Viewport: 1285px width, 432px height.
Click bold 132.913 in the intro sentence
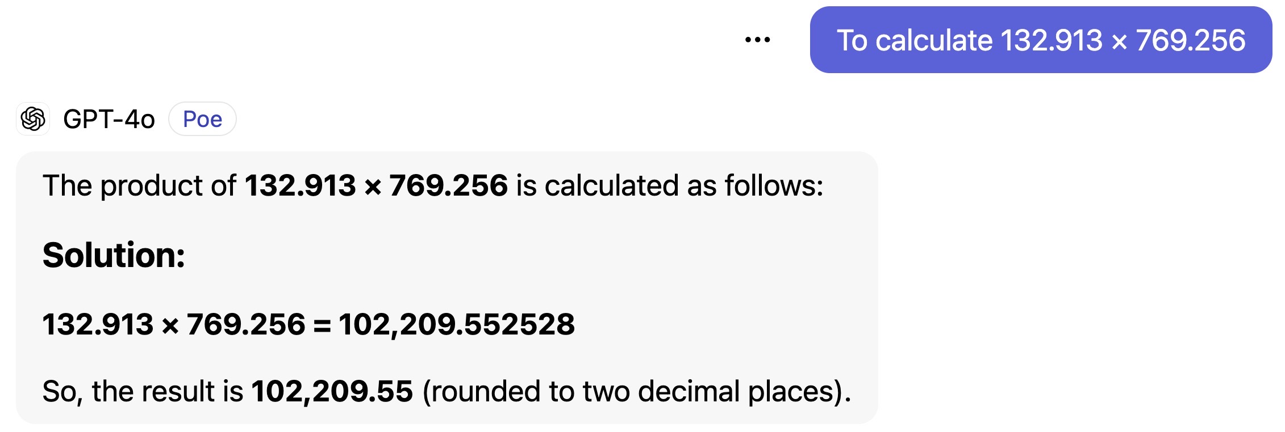pos(300,186)
